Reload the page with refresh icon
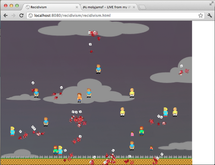The height and width of the screenshot is (165, 215). [x=21, y=16]
